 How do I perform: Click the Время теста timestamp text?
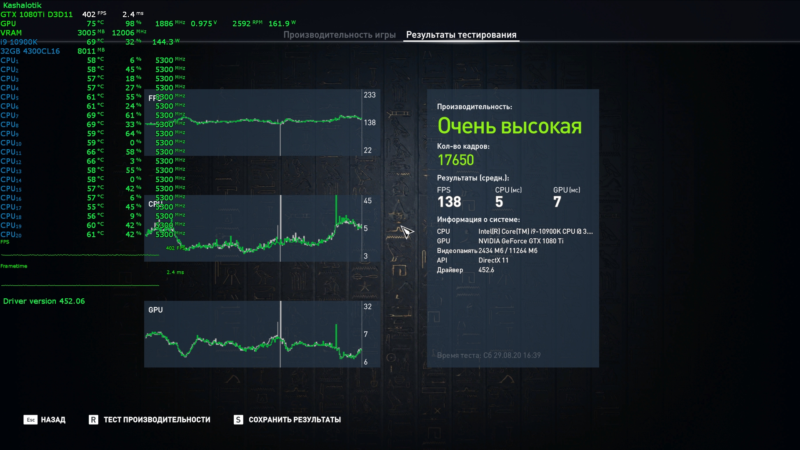coord(488,355)
